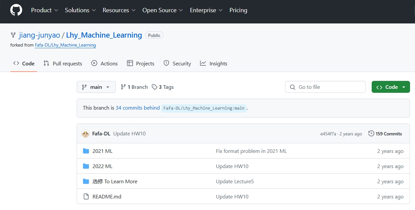Open the jiang-junyao owner profile link
The width and height of the screenshot is (415, 210).
coord(40,35)
